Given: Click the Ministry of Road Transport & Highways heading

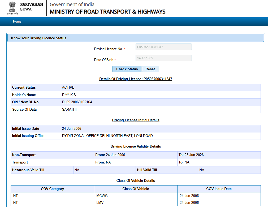Looking at the screenshot, I should (x=107, y=12).
